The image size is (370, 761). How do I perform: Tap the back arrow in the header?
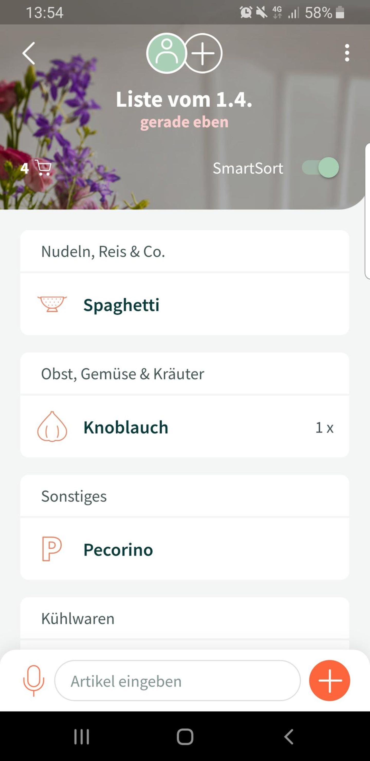29,53
